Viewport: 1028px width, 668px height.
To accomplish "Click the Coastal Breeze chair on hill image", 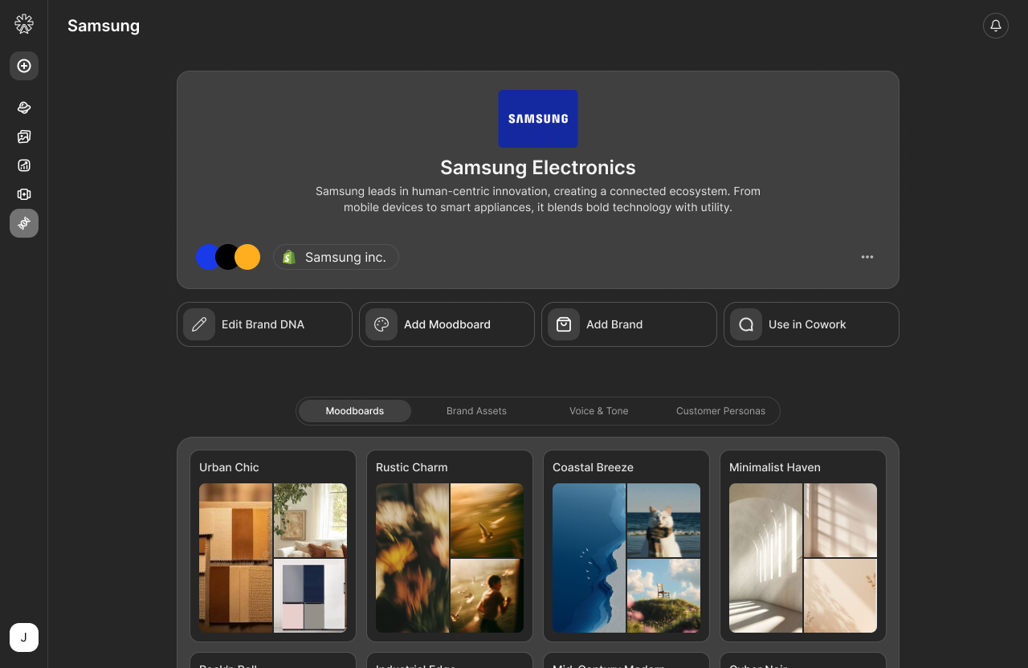I will click(664, 596).
